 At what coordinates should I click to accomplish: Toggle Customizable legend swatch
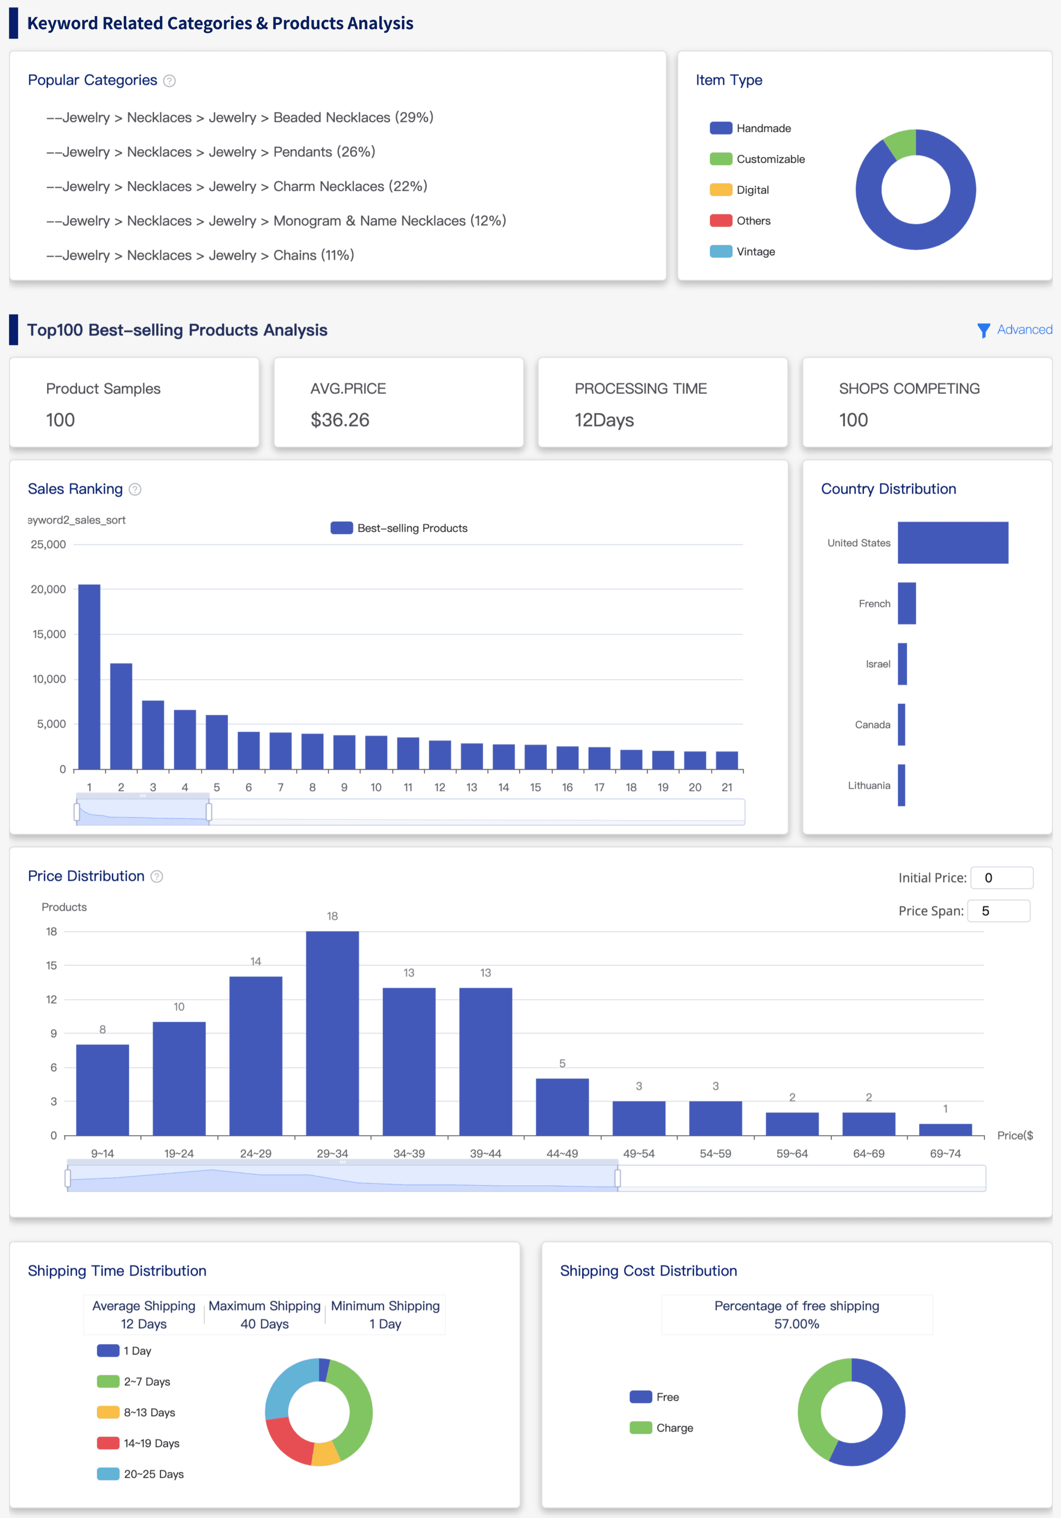721,159
